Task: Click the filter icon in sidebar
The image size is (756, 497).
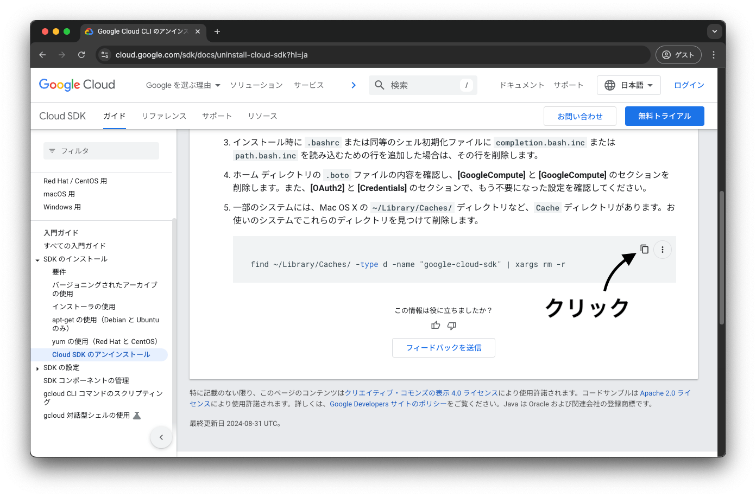Action: point(52,151)
